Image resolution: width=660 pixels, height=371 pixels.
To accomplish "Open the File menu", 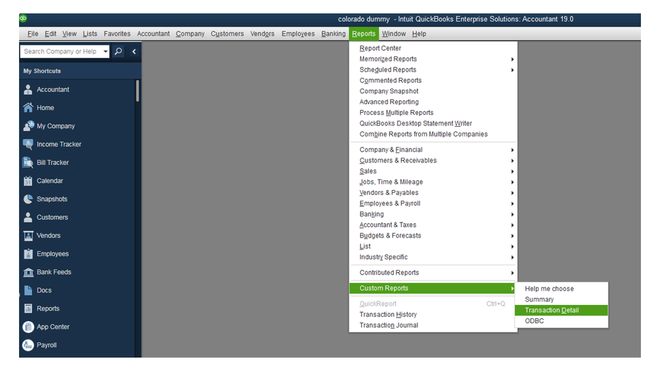I will tap(33, 34).
